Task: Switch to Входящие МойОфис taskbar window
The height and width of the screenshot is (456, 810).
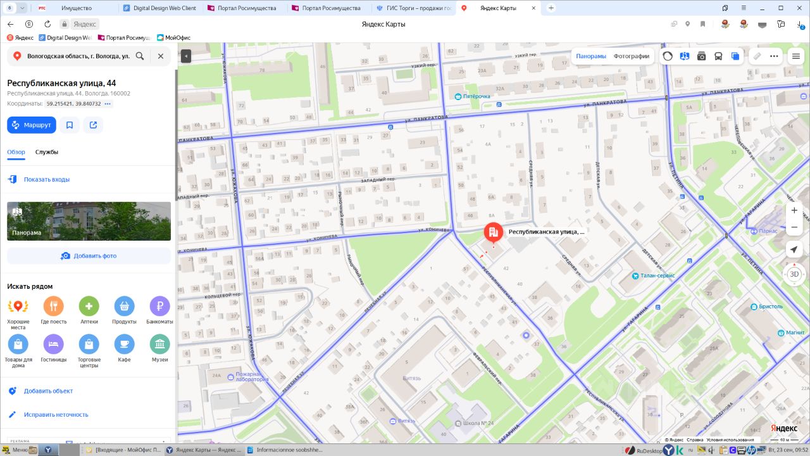Action: (123, 450)
